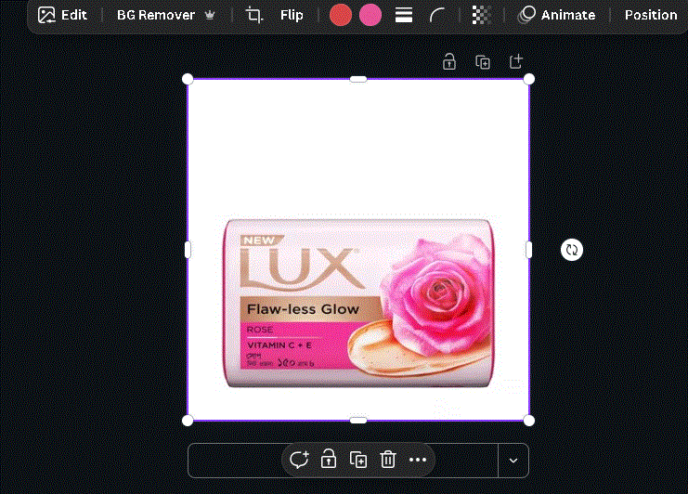Open the Position panel

pyautogui.click(x=650, y=15)
